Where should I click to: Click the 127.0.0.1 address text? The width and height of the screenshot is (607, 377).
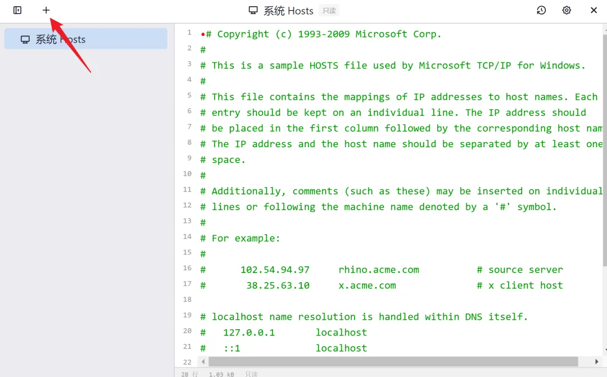pos(249,333)
